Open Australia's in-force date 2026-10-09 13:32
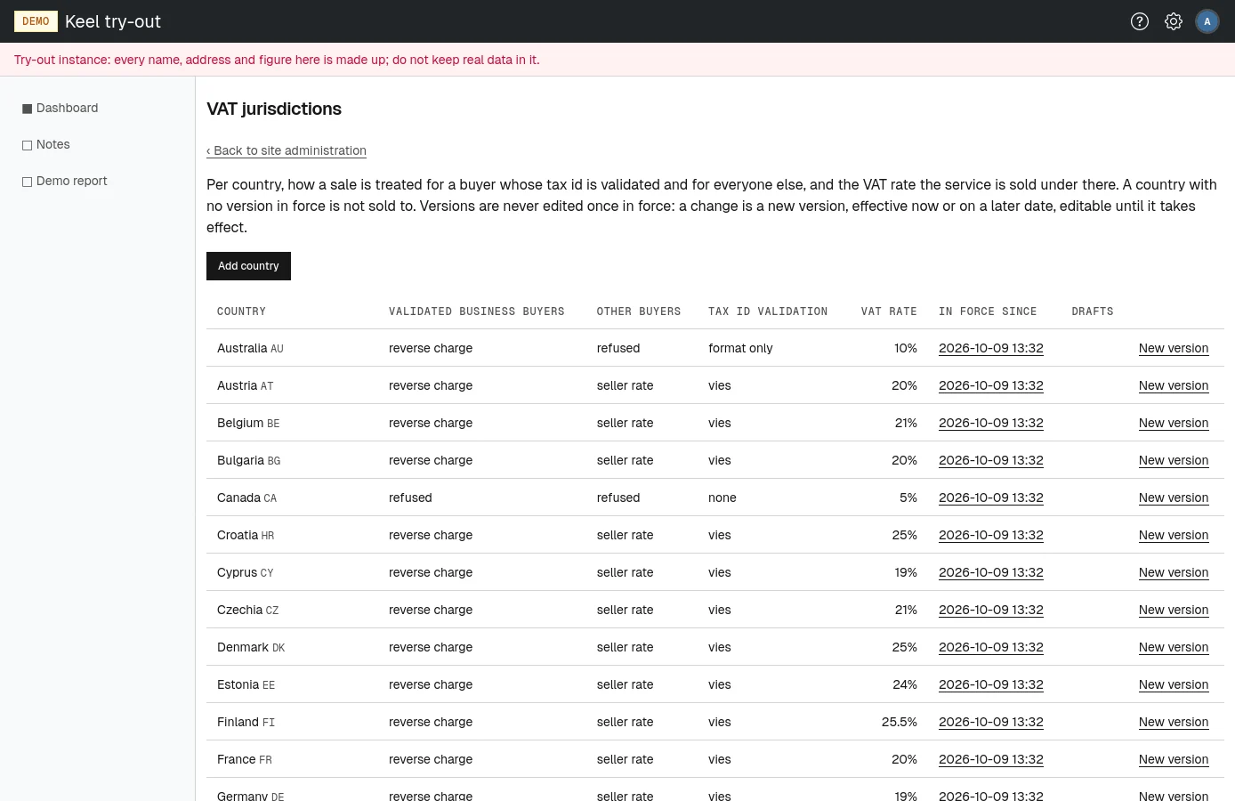This screenshot has height=801, width=1235. click(991, 348)
